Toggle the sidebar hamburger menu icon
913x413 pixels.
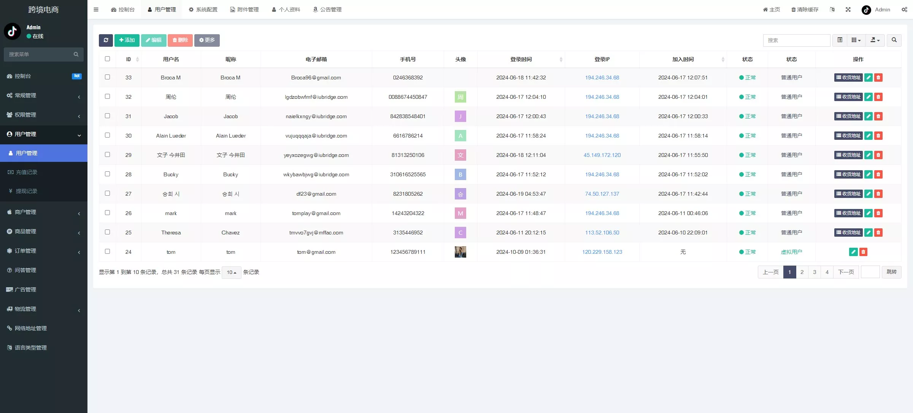point(96,9)
